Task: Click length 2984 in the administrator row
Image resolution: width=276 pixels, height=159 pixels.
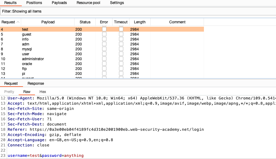Action: pyautogui.click(x=135, y=59)
